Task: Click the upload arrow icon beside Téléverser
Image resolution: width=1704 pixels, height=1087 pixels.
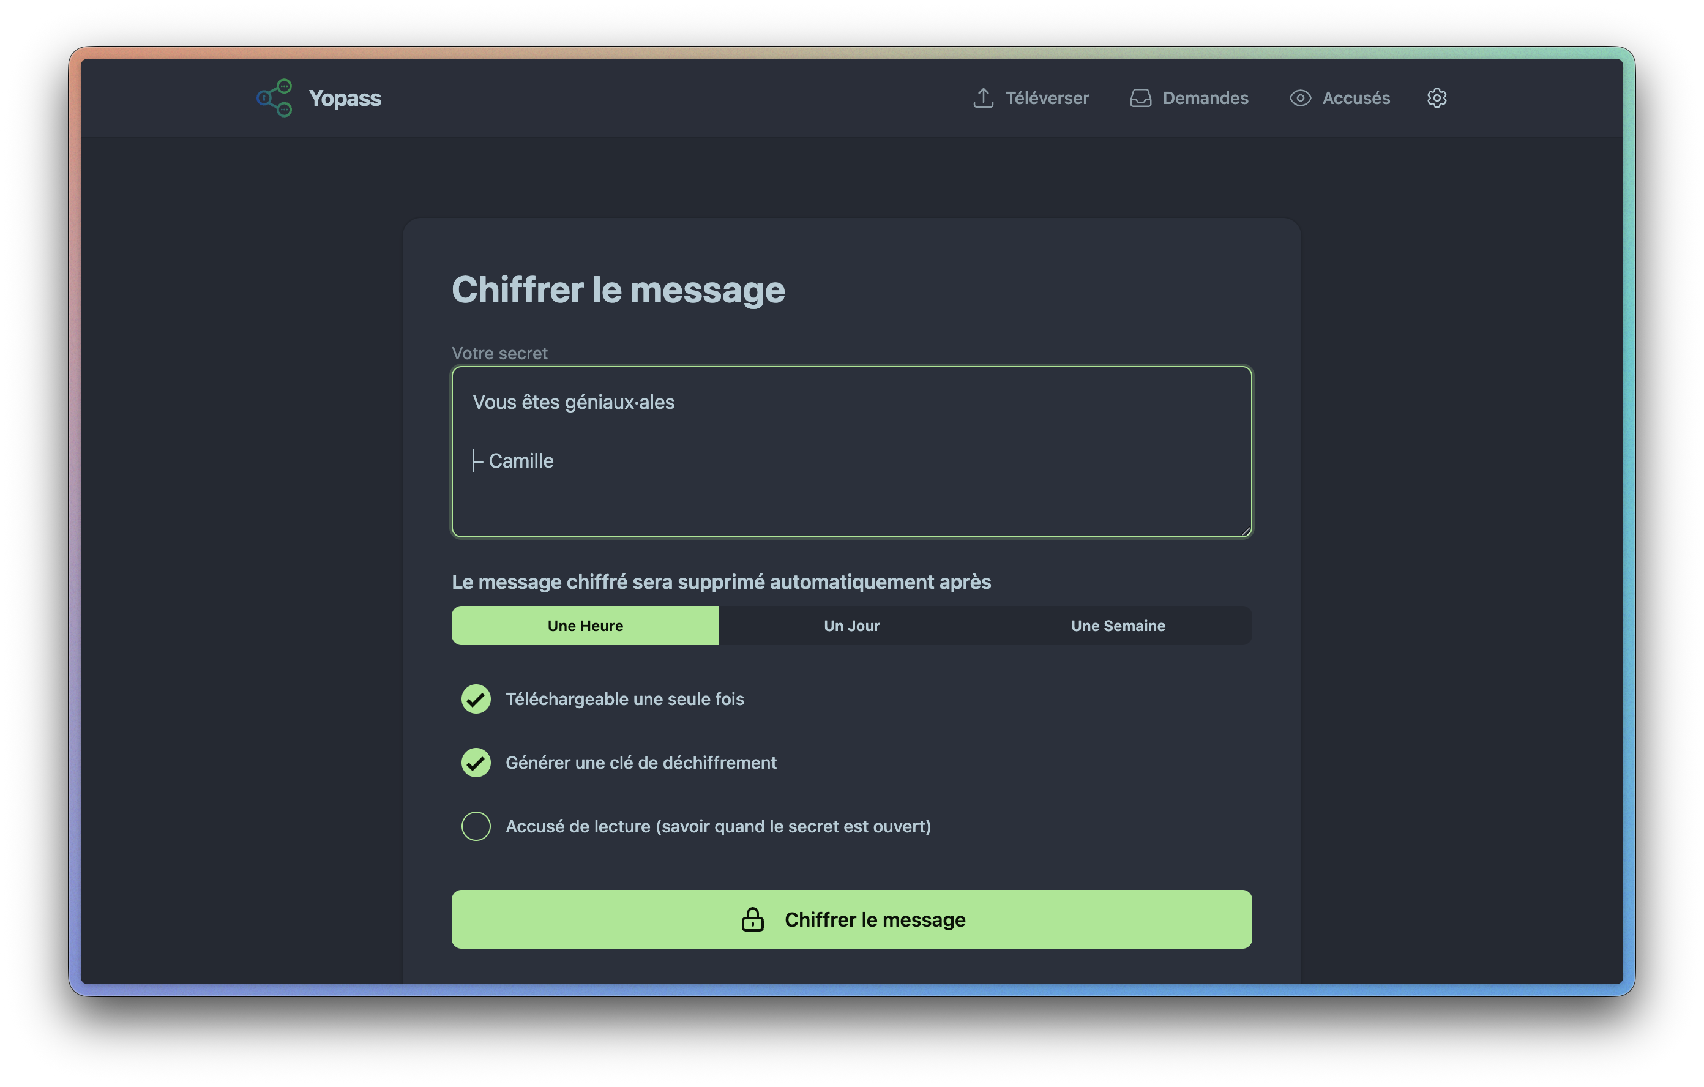Action: tap(983, 98)
